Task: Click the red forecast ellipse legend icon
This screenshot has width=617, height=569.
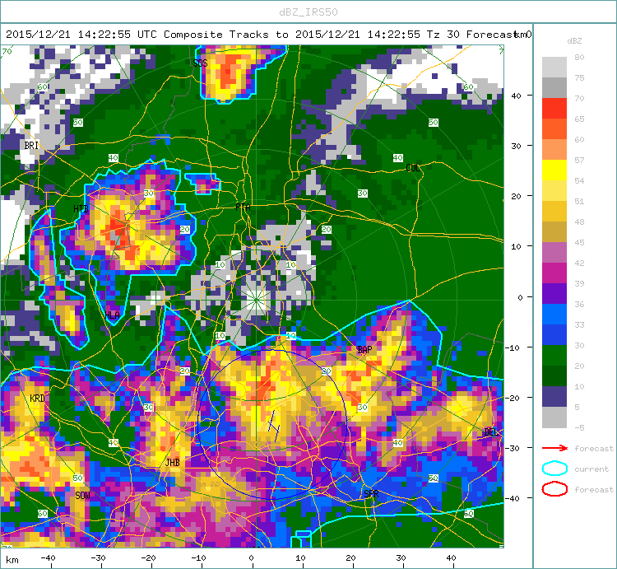Action: 554,489
